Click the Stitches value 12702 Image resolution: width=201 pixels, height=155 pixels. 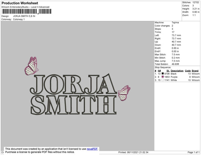196,2
